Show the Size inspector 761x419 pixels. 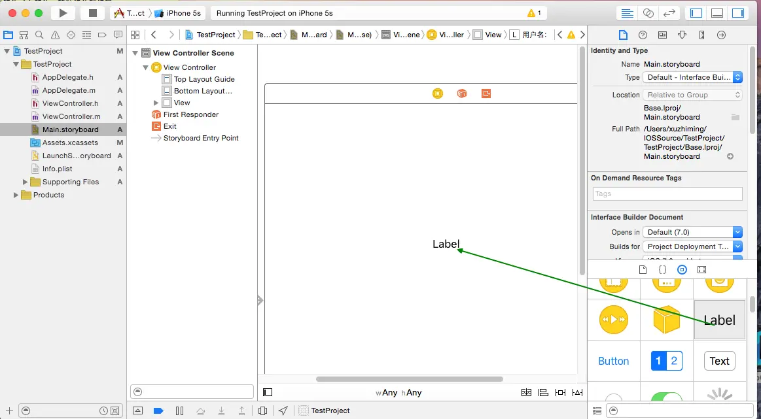tap(702, 35)
